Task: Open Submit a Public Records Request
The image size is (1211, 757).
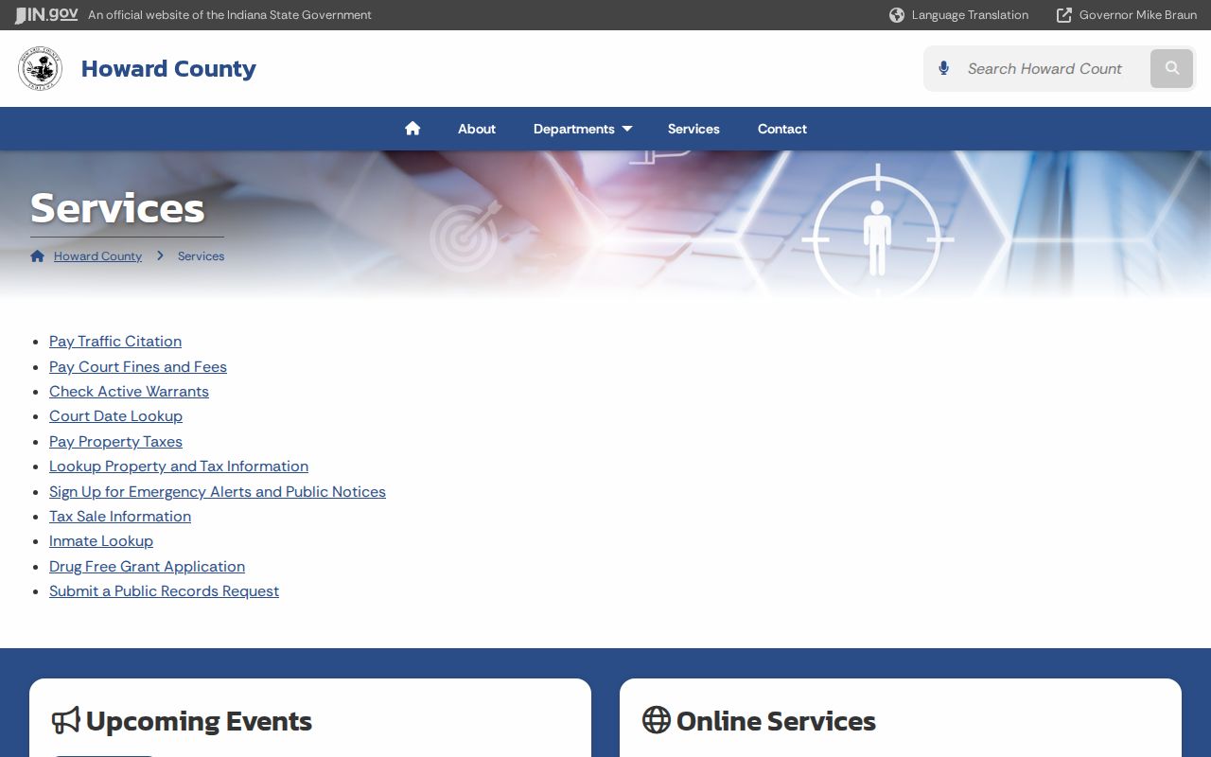Action: 164,591
